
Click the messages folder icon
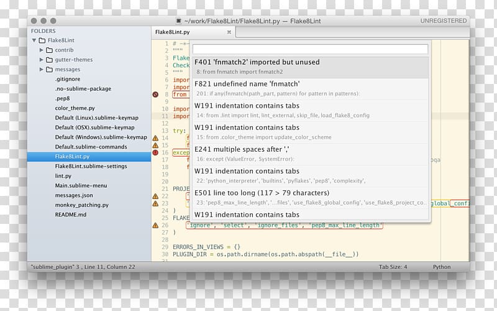[49, 70]
